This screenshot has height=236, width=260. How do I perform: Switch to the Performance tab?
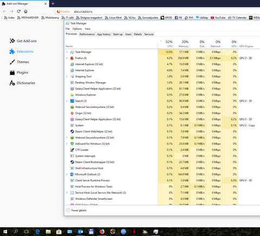pos(87,34)
